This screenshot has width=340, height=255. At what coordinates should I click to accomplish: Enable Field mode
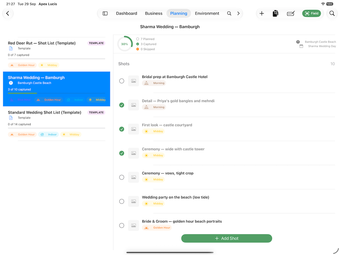point(311,13)
